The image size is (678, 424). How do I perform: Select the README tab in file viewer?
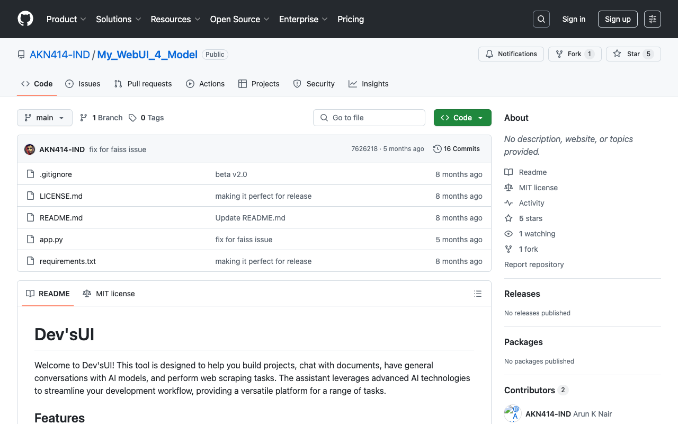[x=48, y=294]
